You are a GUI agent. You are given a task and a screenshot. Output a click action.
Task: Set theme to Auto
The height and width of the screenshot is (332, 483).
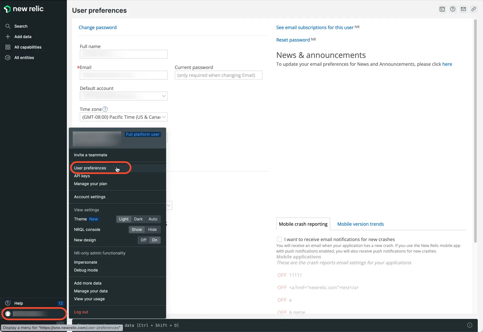[153, 219]
